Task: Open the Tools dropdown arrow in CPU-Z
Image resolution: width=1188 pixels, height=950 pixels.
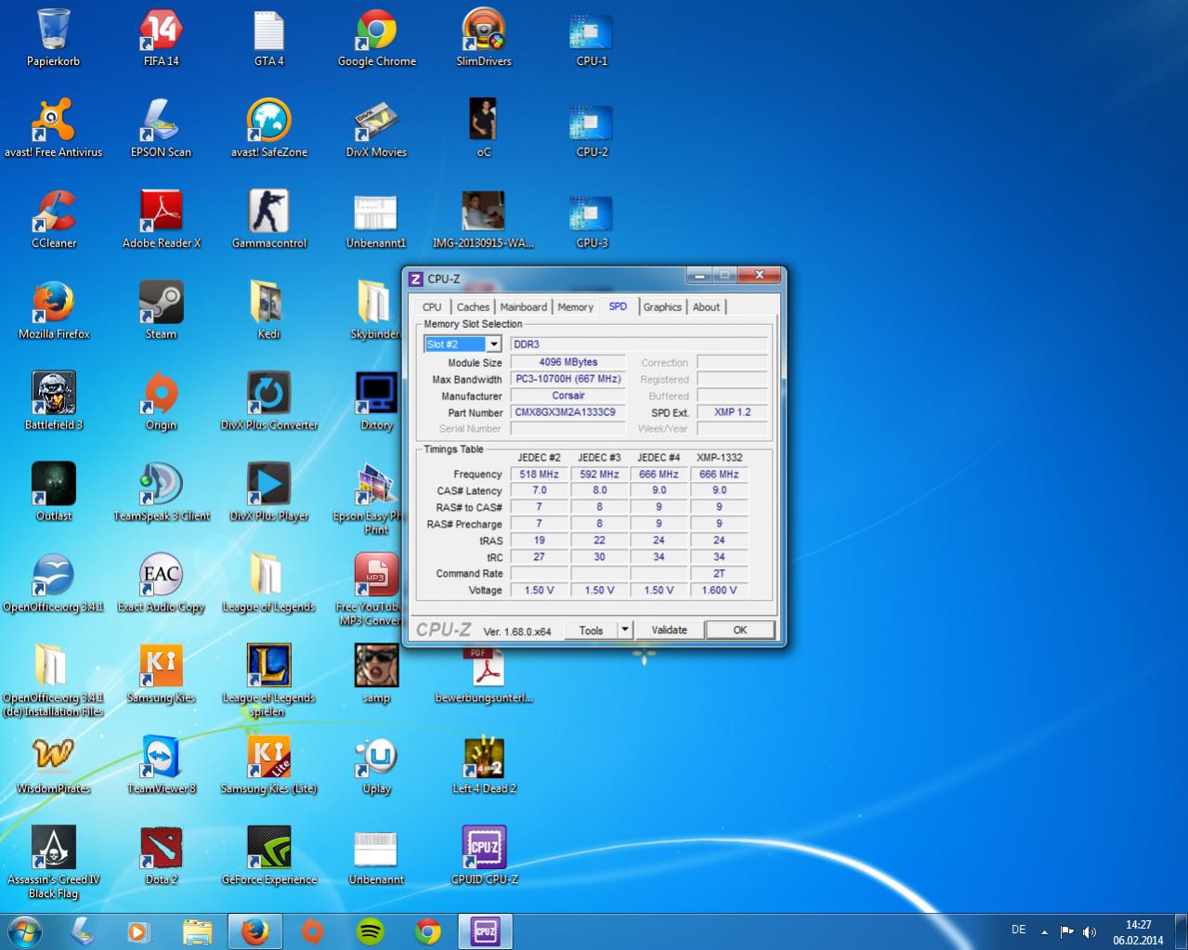Action: pyautogui.click(x=625, y=630)
